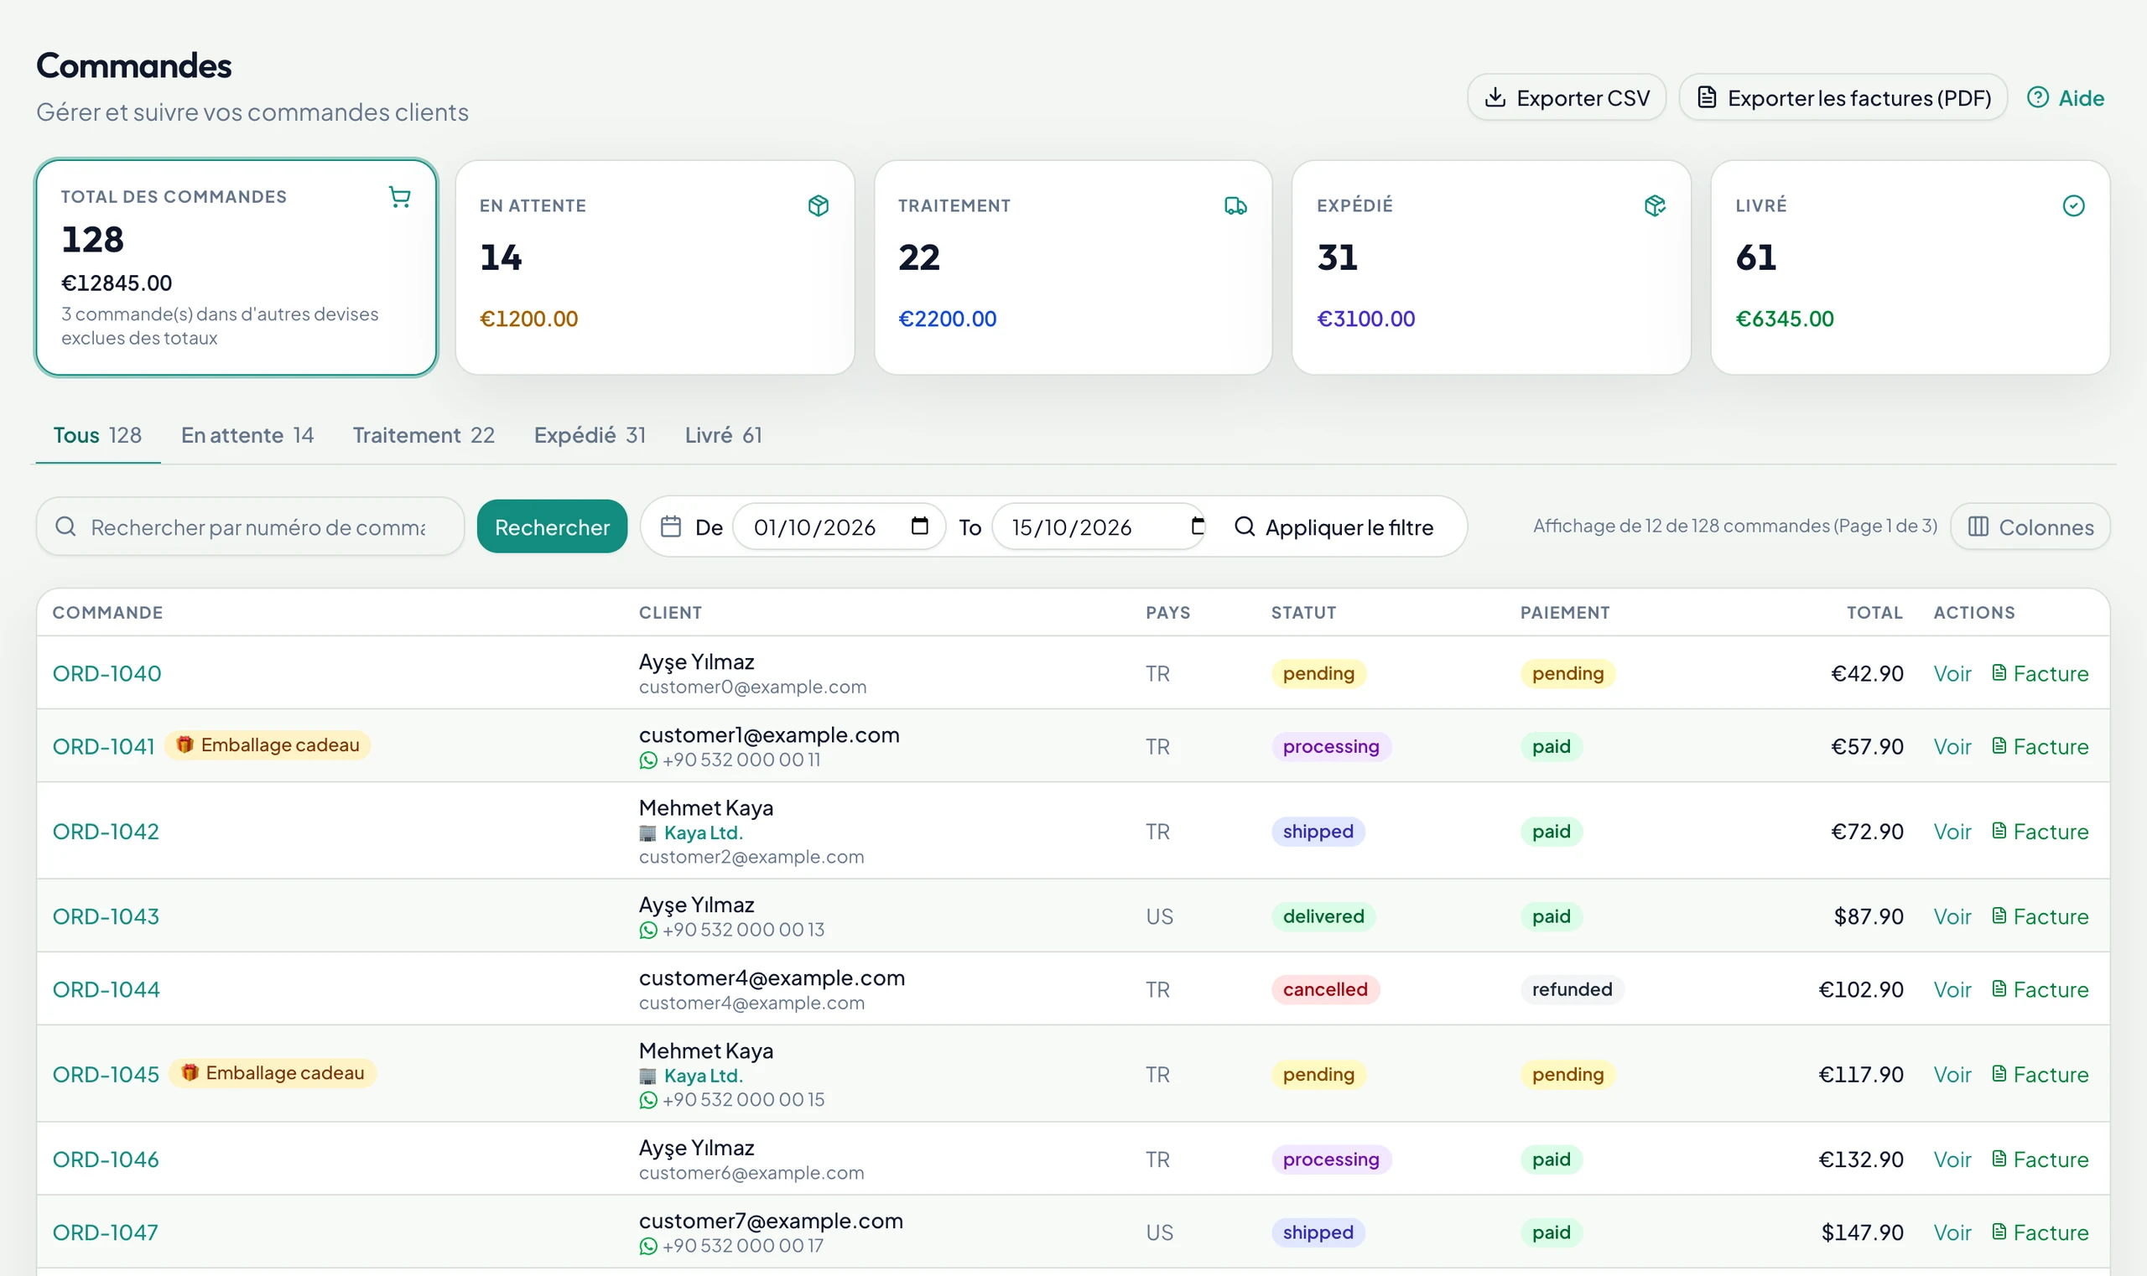Image resolution: width=2147 pixels, height=1276 pixels.
Task: Click the magnifier icon in the search field
Action: pos(66,526)
